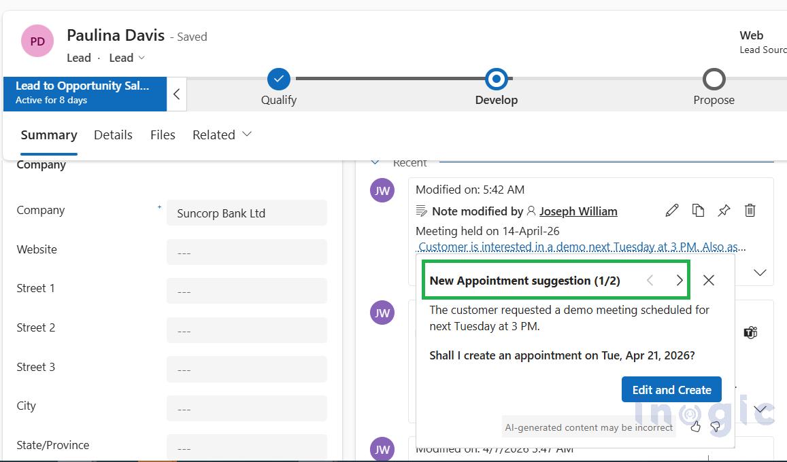Close the New Appointment suggestion popup
The width and height of the screenshot is (787, 462).
(708, 280)
